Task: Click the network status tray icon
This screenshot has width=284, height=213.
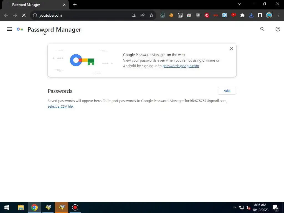Action: coord(242,207)
